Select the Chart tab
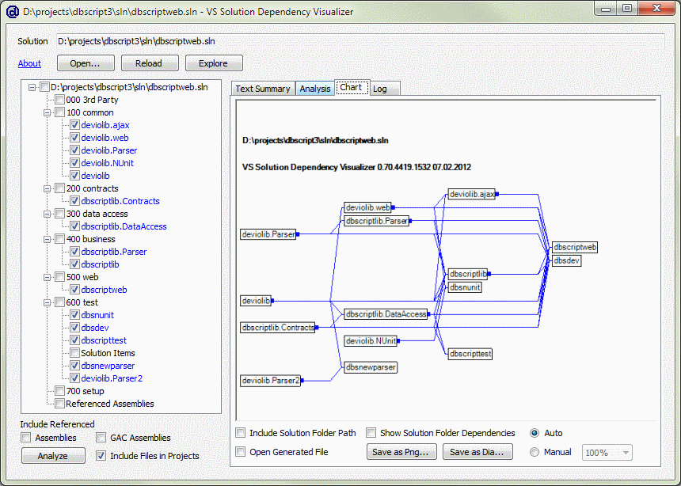The width and height of the screenshot is (681, 486). click(351, 87)
